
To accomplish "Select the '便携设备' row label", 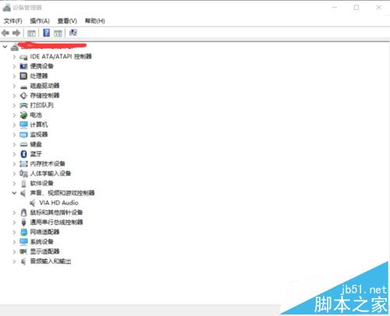I will click(41, 66).
